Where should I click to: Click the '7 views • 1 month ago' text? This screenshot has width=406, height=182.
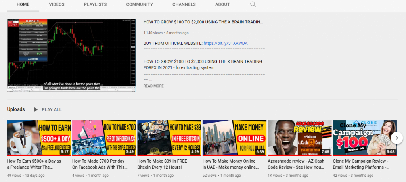(155, 176)
